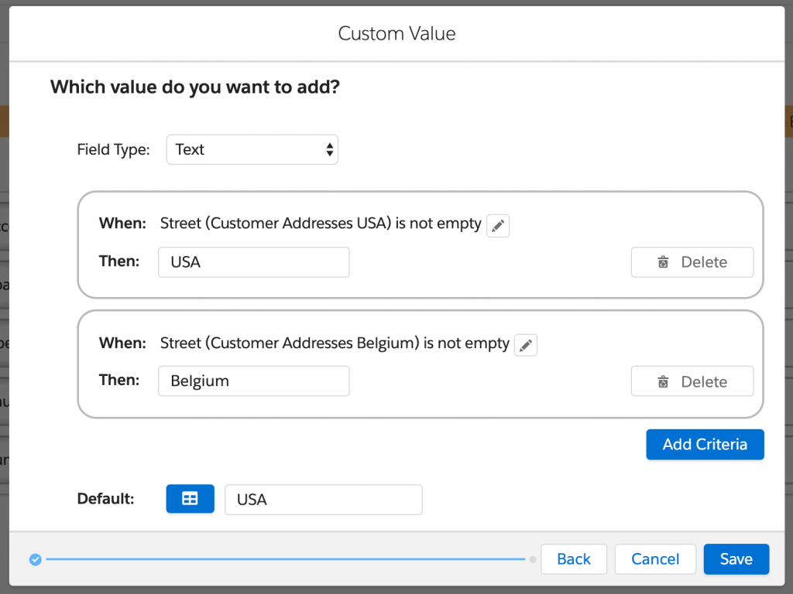793x594 pixels.
Task: Edit the Customer Addresses USA condition
Action: pos(498,226)
